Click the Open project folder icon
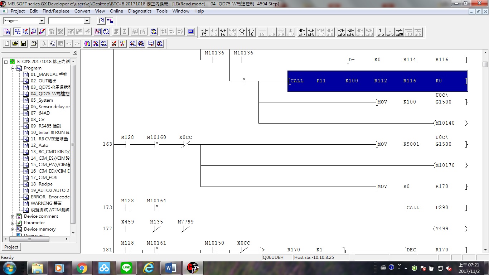489x275 pixels. click(15, 44)
